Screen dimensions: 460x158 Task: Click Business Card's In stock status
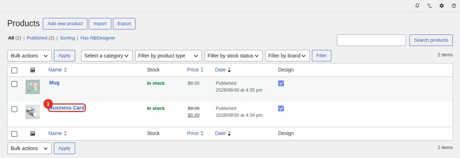(x=156, y=108)
